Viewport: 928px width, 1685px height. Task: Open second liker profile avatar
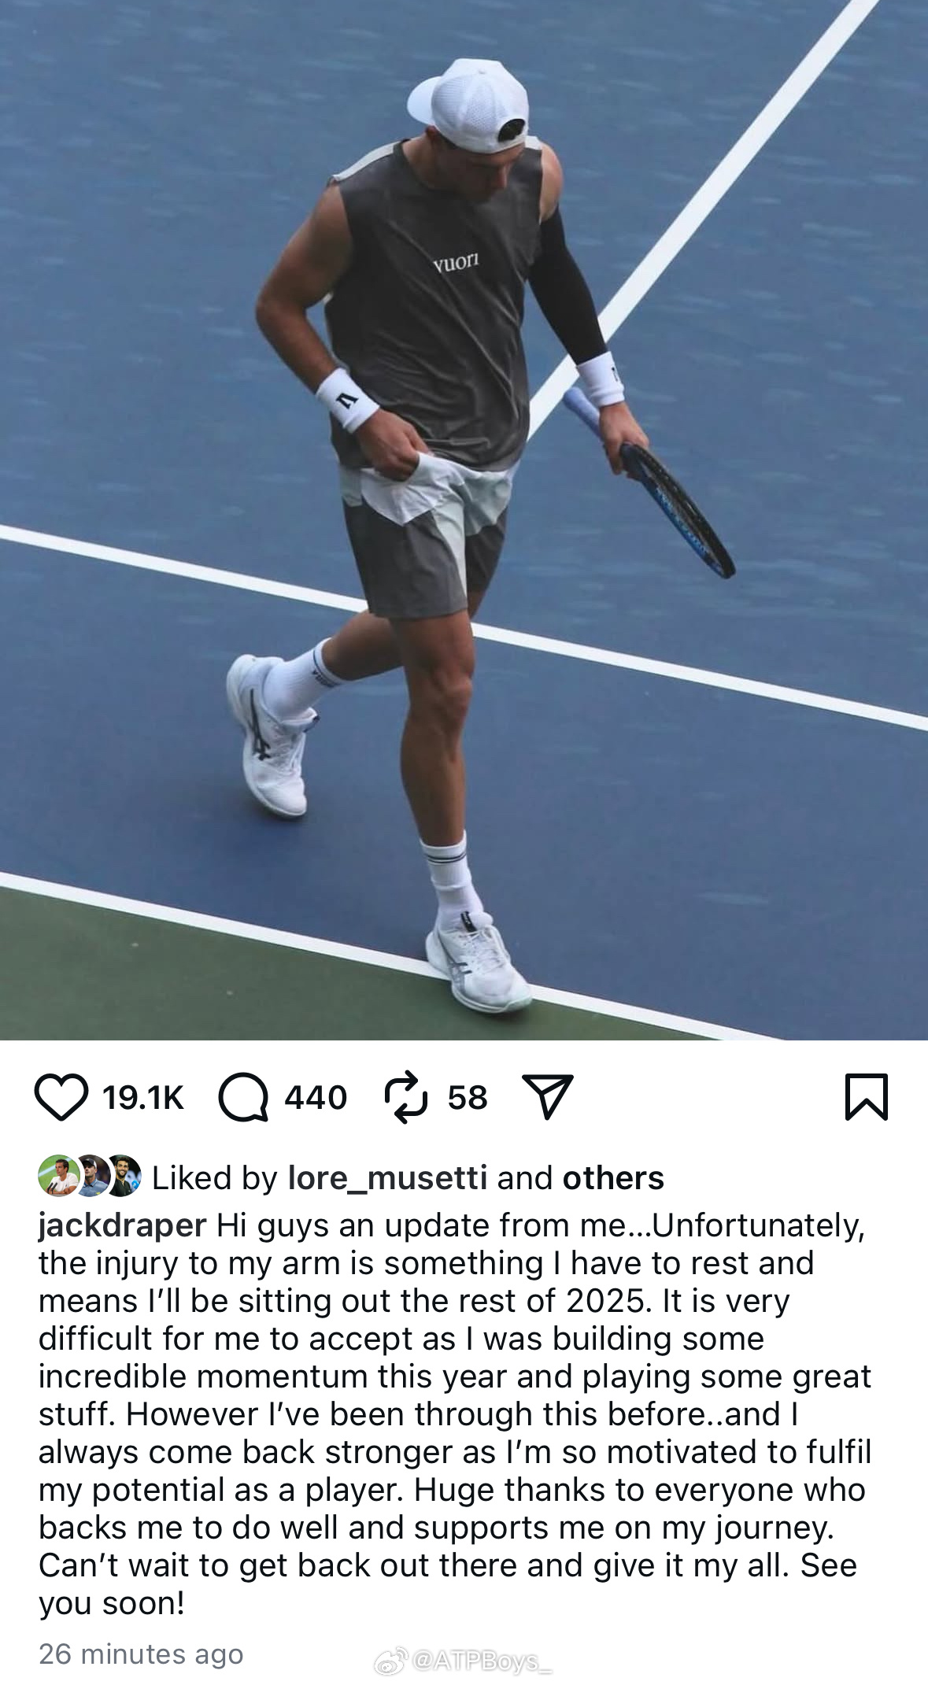(91, 1177)
